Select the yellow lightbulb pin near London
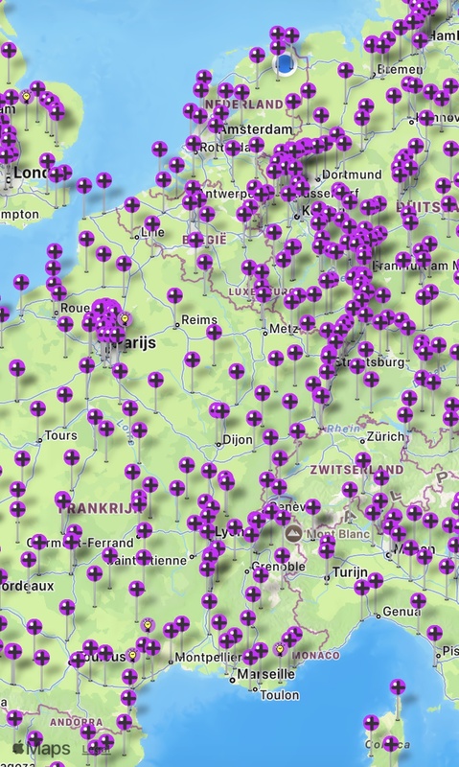This screenshot has height=767, width=459. point(27,98)
